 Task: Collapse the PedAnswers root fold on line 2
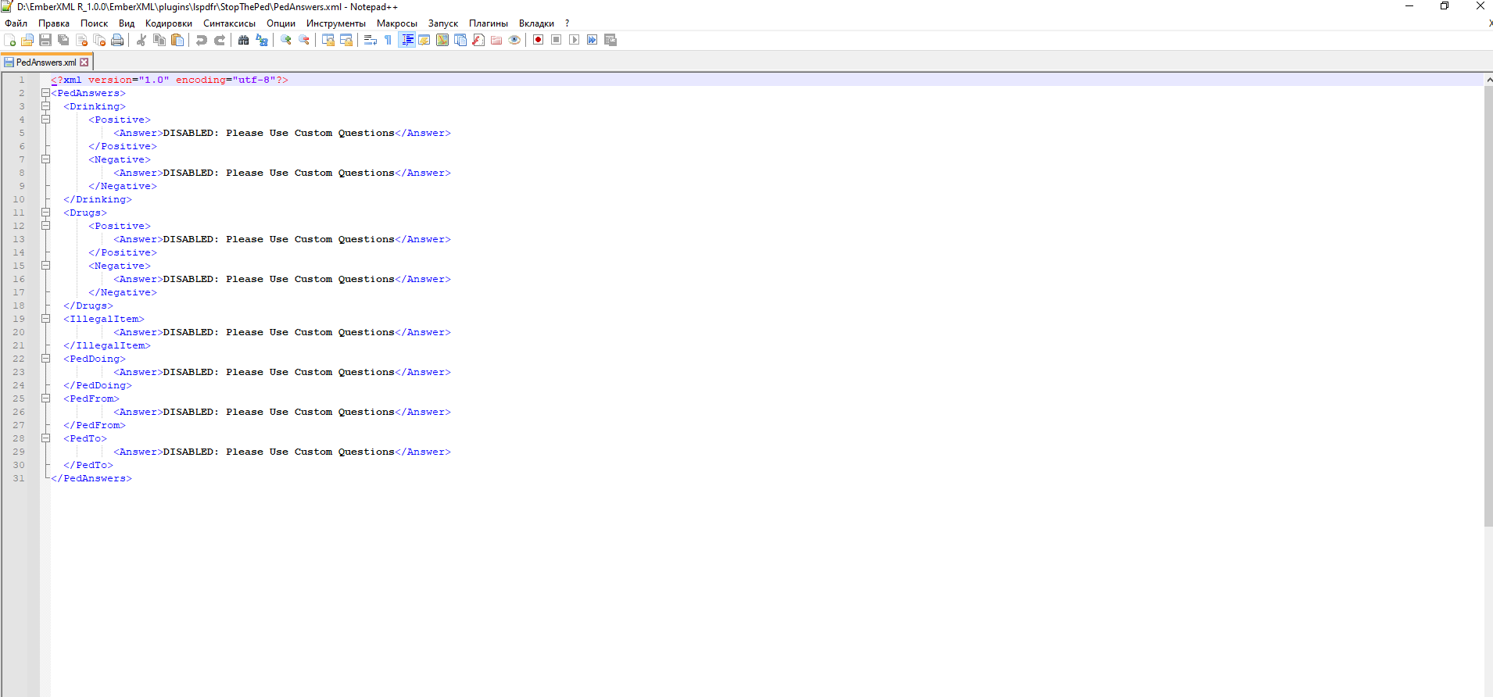[x=45, y=93]
